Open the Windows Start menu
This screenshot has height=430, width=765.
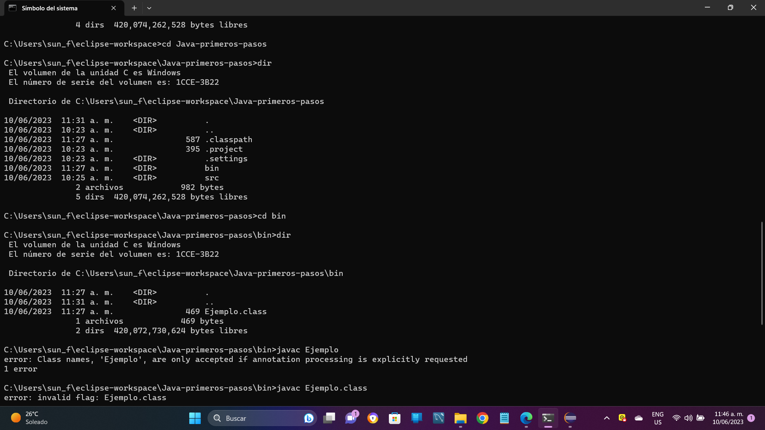(x=195, y=418)
